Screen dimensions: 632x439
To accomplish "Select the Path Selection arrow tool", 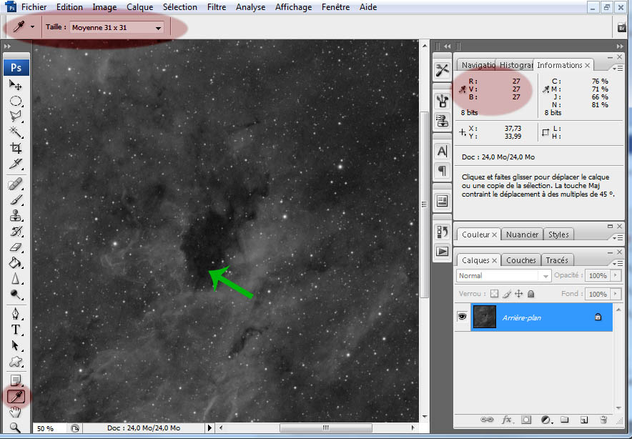I will 16,345.
